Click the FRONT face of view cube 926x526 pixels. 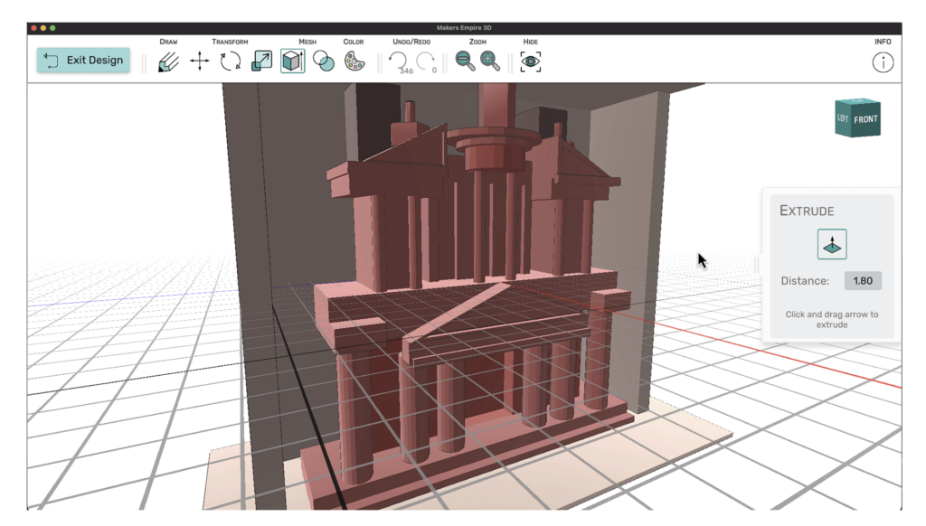coord(865,119)
